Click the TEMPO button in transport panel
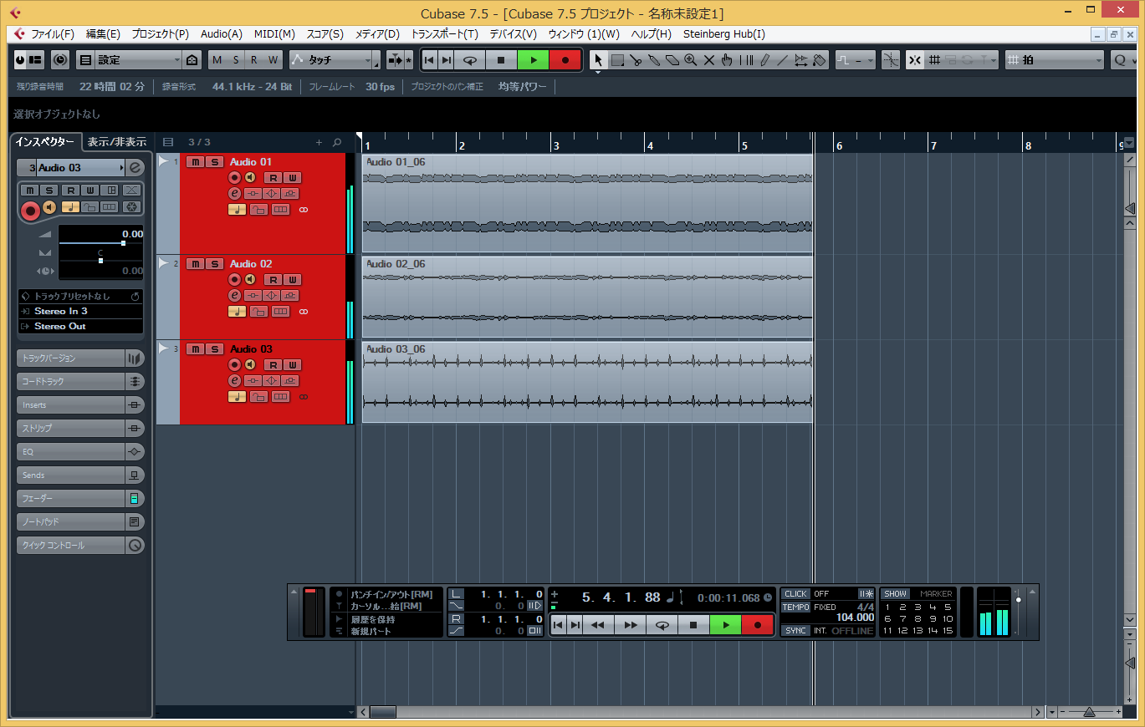1145x727 pixels. point(795,608)
